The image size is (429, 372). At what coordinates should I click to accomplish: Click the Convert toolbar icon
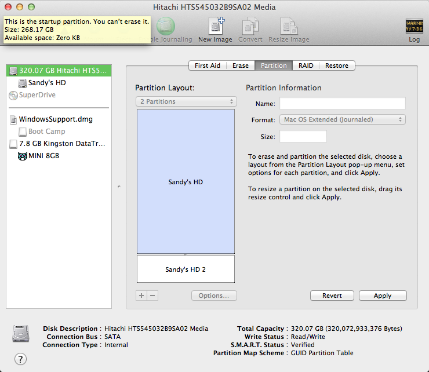(x=250, y=26)
